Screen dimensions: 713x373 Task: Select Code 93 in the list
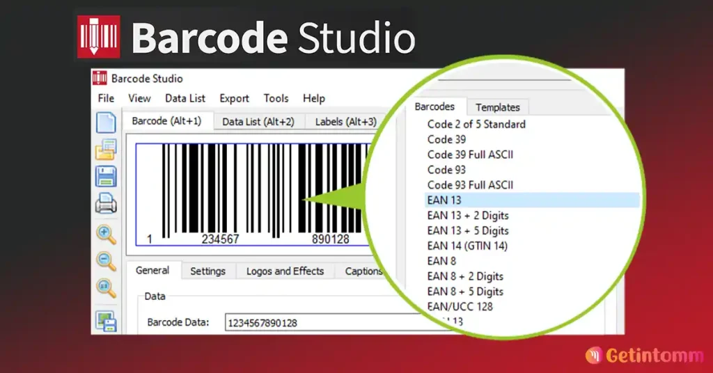(x=446, y=170)
